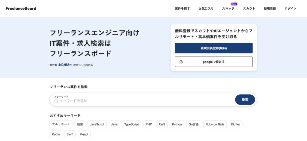Pick the React keyword chip
The width and height of the screenshot is (307, 141).
click(84, 134)
